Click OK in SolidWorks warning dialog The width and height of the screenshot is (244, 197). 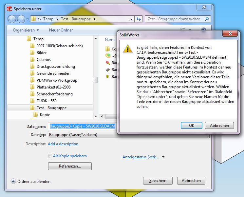click(192, 125)
